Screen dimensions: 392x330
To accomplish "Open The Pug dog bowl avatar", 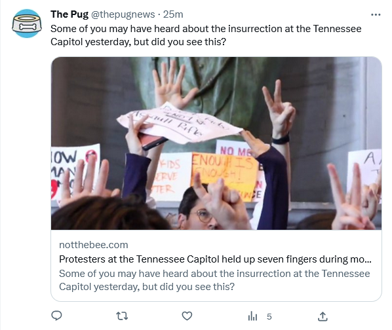I will click(x=27, y=24).
